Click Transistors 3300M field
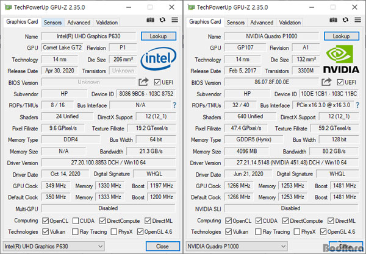This screenshot has height=254, width=366. (306, 71)
